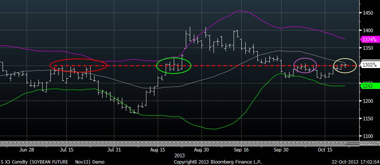Click the 1400 price axis label
This screenshot has width=380, height=165.
[369, 30]
